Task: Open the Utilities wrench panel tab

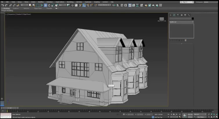Action: tap(189, 15)
